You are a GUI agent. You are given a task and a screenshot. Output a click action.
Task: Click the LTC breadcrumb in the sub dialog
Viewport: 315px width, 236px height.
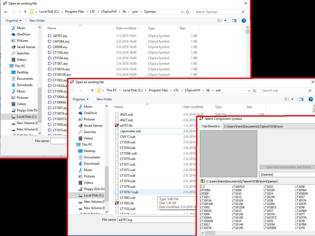176,90
